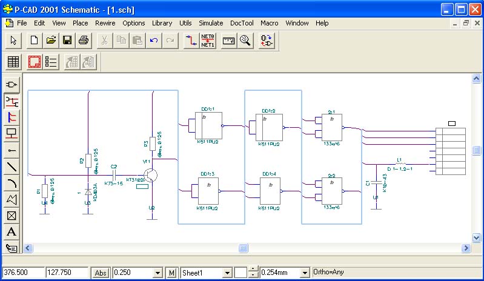Open the Library menu
This screenshot has height=281, width=484.
coord(162,23)
